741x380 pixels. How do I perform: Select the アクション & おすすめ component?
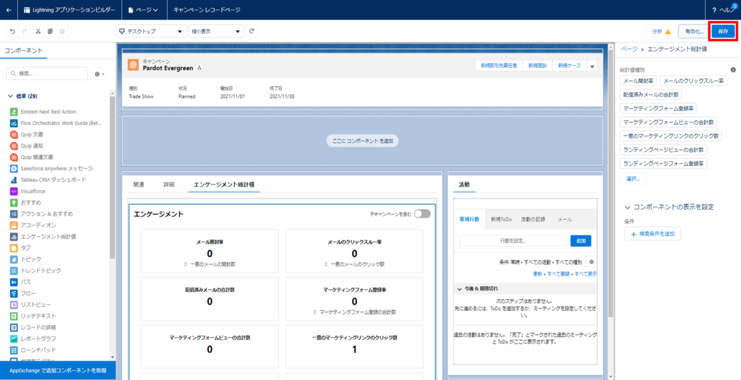(x=41, y=214)
